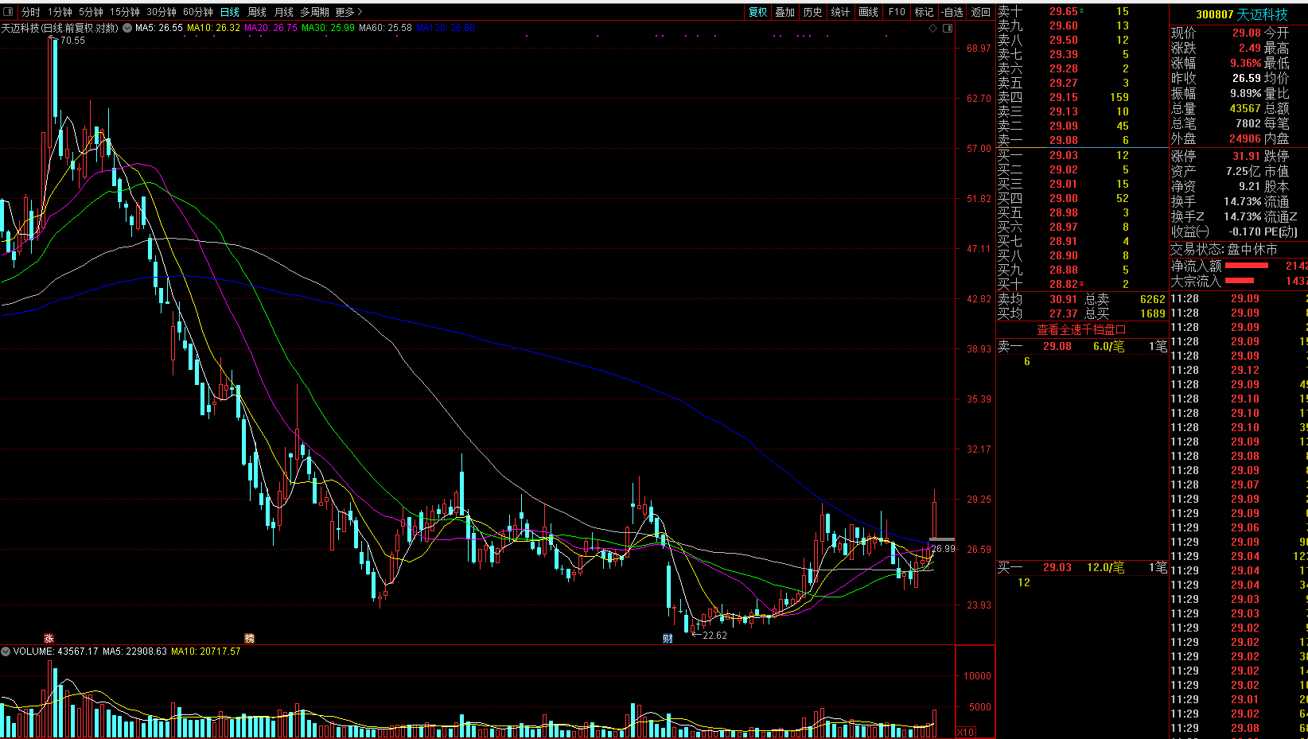Click the 300807 天迈科技 stock header
The height and width of the screenshot is (739, 1308).
[1241, 14]
